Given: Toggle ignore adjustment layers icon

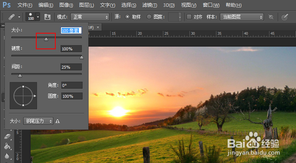Looking at the screenshot, I should click(x=271, y=17).
